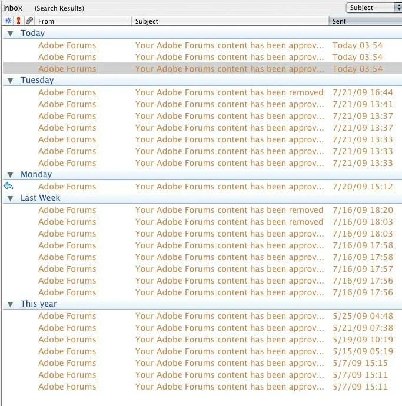The image size is (402, 406).
Task: Sort by the red priority column icon
Action: 18,21
